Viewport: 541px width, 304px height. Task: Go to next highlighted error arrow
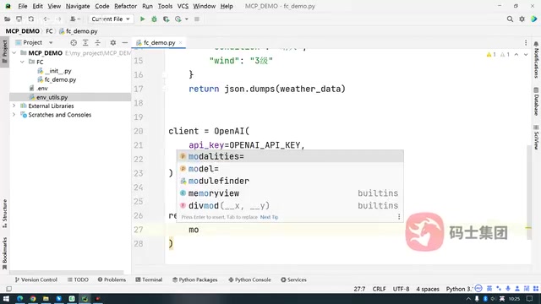(x=526, y=54)
